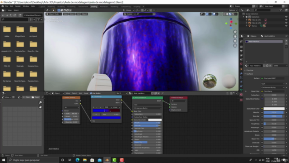Add a new material slot
This screenshot has width=289, height=163.
pos(286,40)
